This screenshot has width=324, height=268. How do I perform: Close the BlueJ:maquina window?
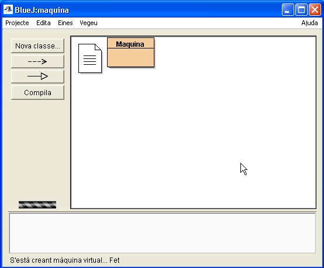[315, 10]
